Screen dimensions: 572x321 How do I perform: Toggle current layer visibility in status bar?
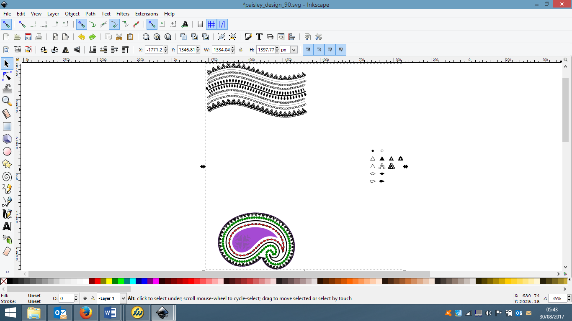(85, 298)
